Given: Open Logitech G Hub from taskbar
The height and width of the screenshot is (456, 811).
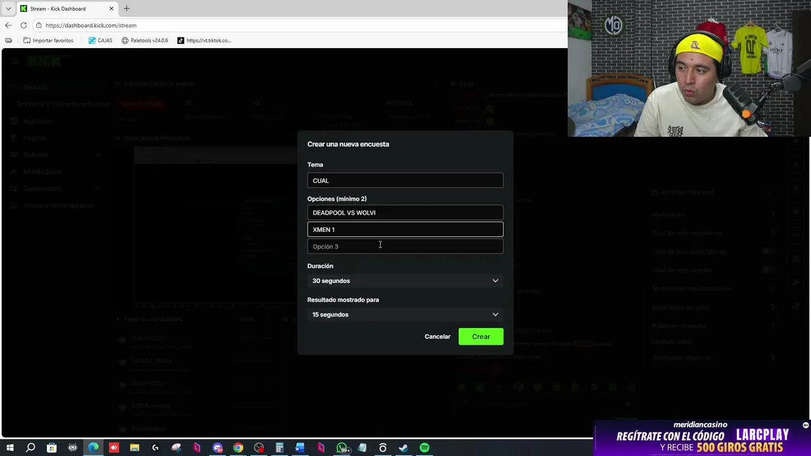Looking at the screenshot, I should 155,448.
